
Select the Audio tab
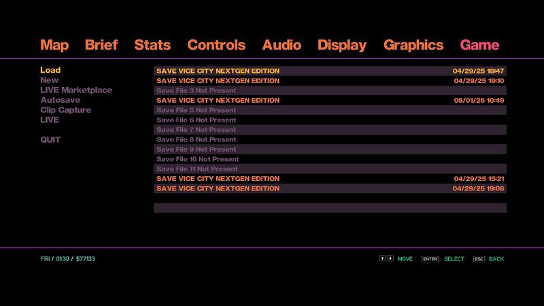pos(282,45)
